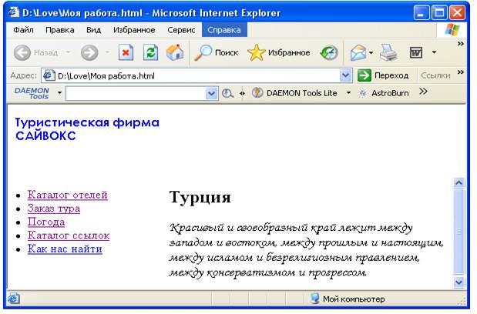The image size is (477, 314).
Task: Click the IE icon in title bar
Action: [x=14, y=13]
